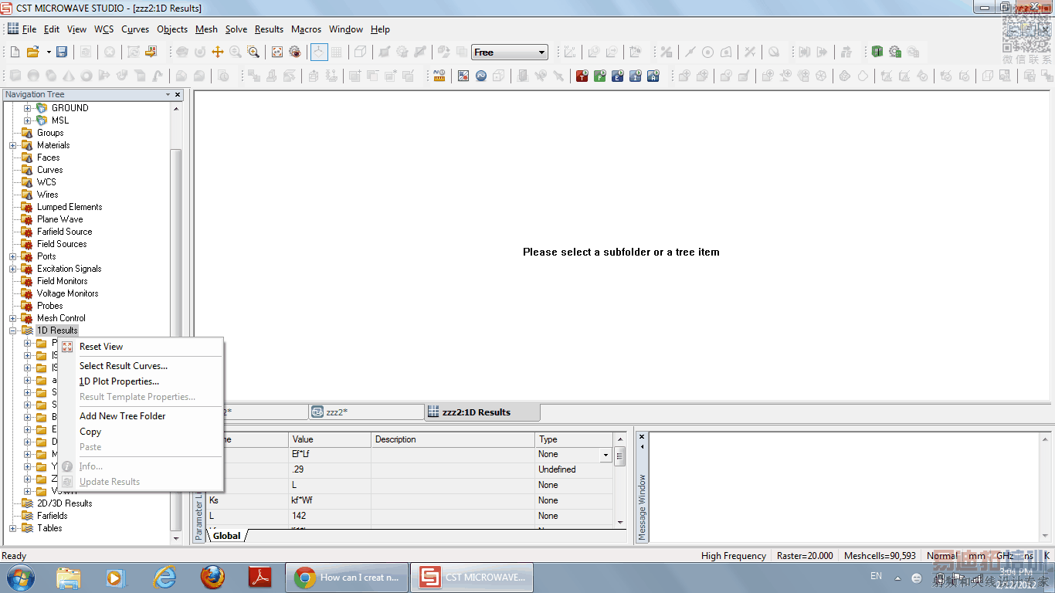1055x593 pixels.
Task: Click the wireframe cube icon
Action: pos(361,53)
